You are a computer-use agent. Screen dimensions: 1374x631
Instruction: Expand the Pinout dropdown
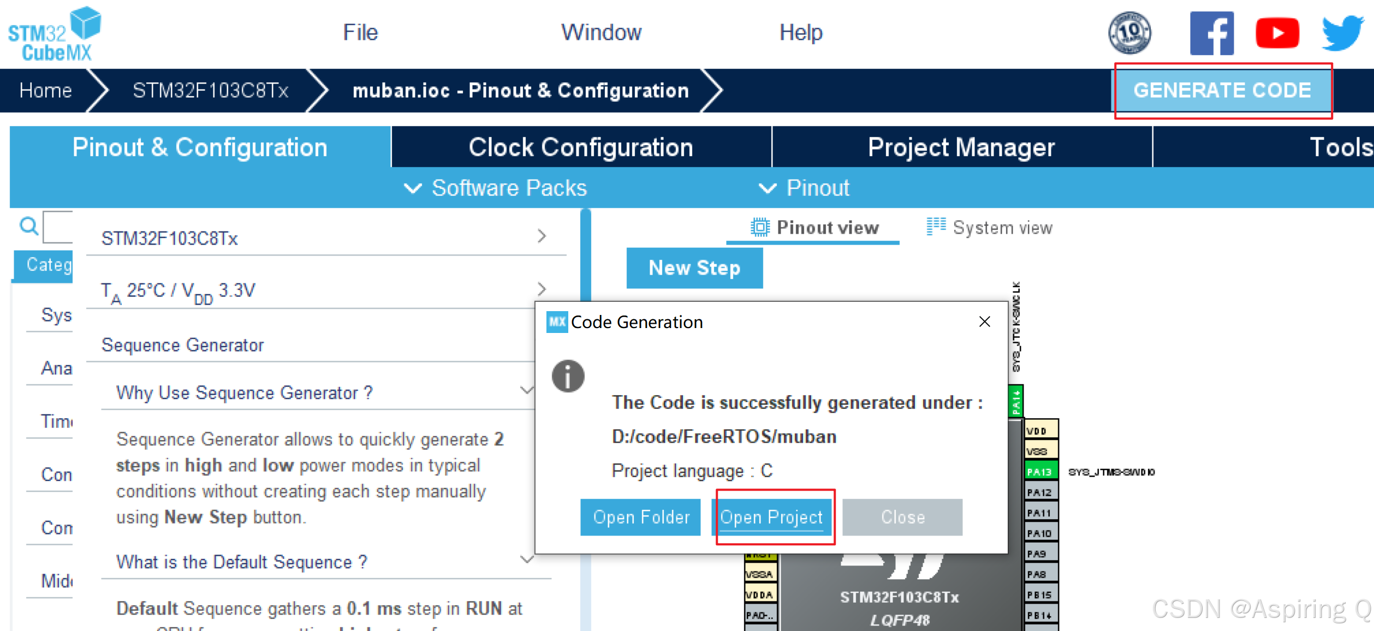(x=804, y=188)
